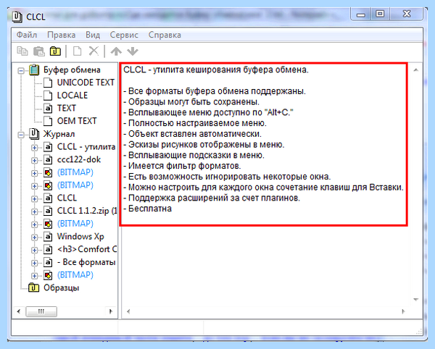Click the line 'Образцы могут быть сохранены.'
The width and height of the screenshot is (435, 349).
coord(191,102)
